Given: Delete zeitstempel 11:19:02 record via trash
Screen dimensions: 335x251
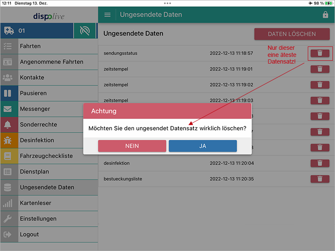Looking at the screenshot, I should coord(320,85).
